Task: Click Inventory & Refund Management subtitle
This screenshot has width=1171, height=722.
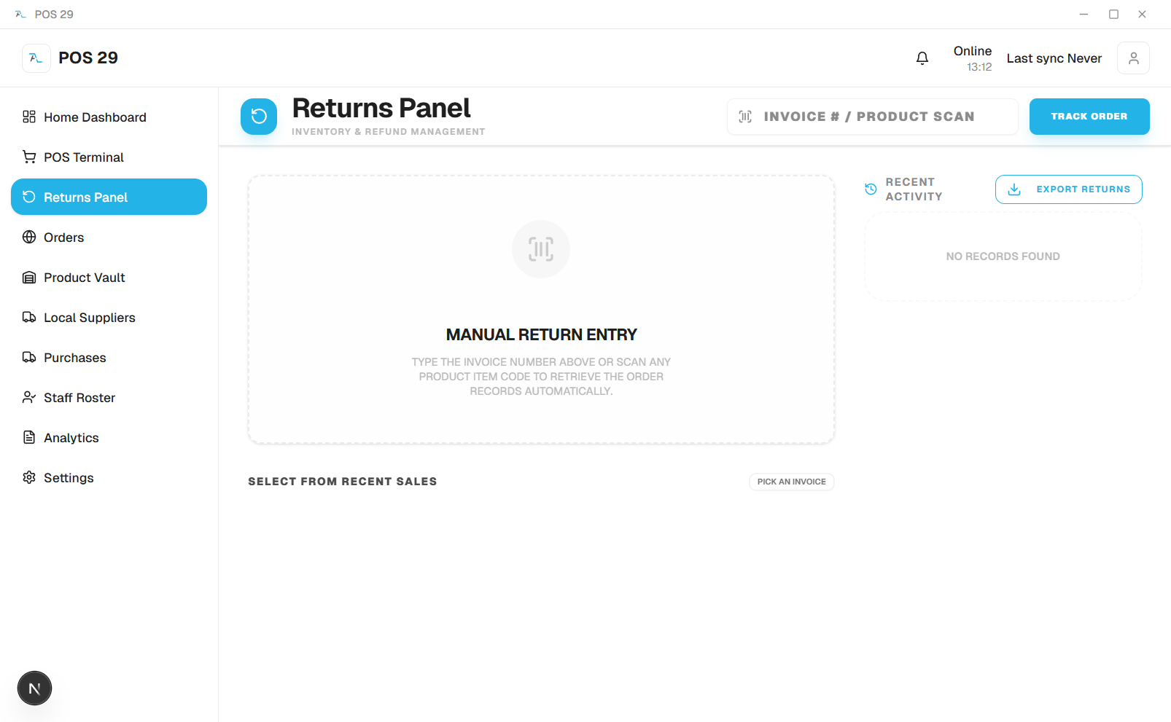Action: pyautogui.click(x=389, y=132)
